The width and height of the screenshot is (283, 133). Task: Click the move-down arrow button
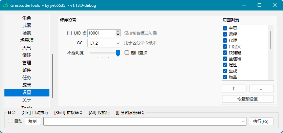click(x=261, y=89)
